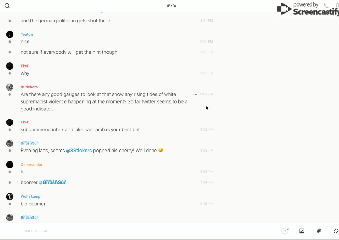The height and width of the screenshot is (240, 339).
Task: Select the EksD username above 'why'
Action: click(x=25, y=66)
